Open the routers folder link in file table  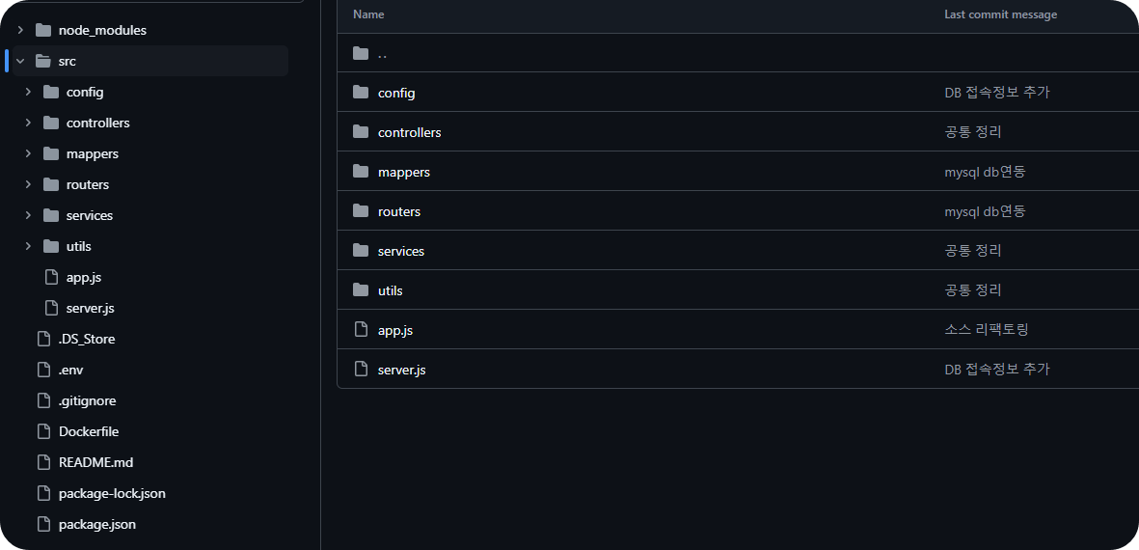(399, 211)
